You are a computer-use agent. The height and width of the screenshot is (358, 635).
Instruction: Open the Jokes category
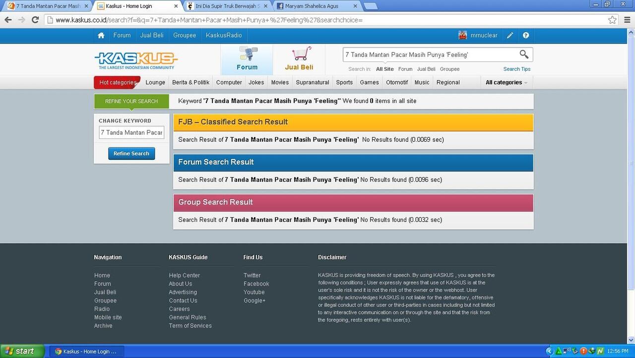click(256, 82)
